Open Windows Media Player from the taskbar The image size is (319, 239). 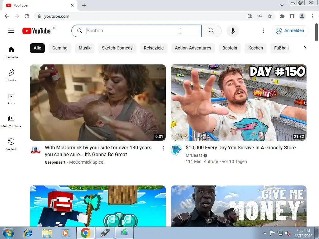66,233
